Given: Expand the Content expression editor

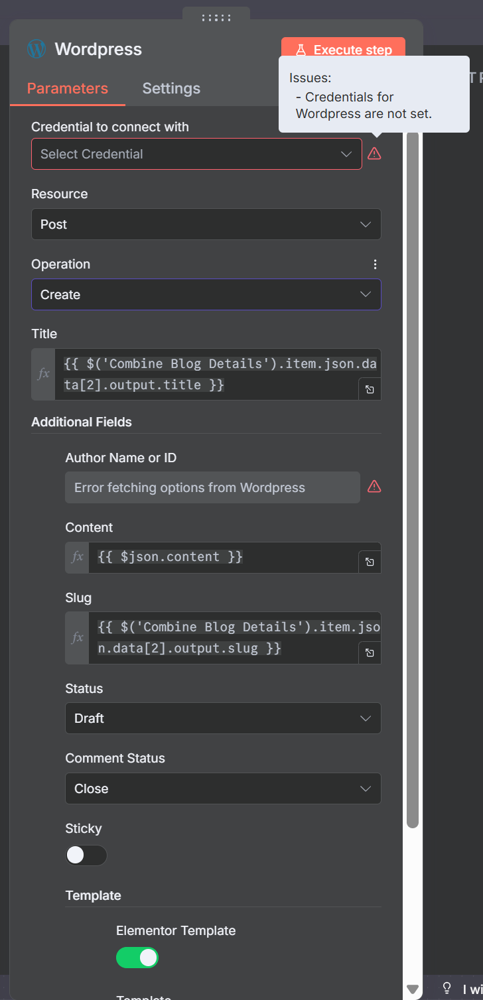Looking at the screenshot, I should coord(370,562).
